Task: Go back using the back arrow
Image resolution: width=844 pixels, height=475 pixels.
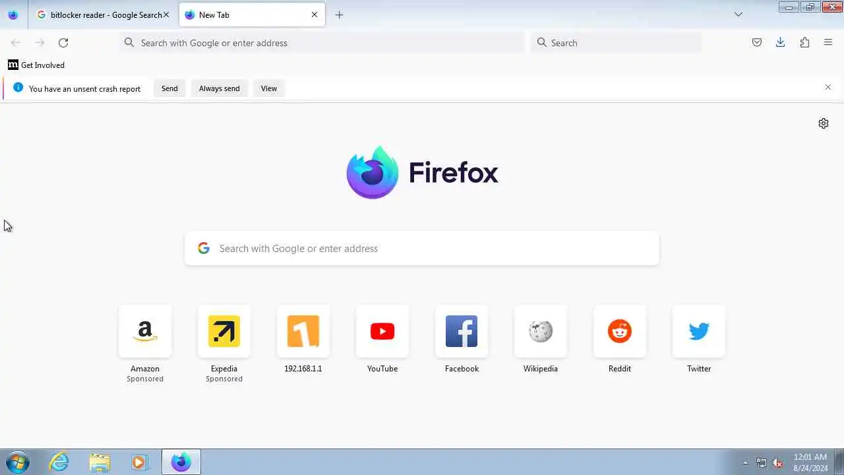Action: click(x=16, y=43)
